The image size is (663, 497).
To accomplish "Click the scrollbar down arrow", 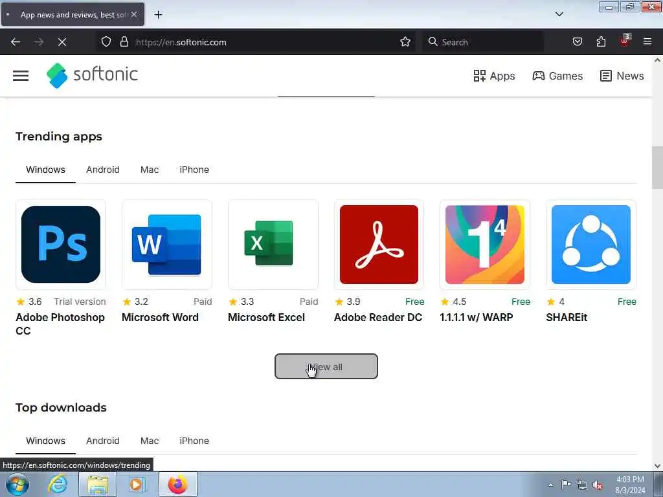I will (x=657, y=466).
